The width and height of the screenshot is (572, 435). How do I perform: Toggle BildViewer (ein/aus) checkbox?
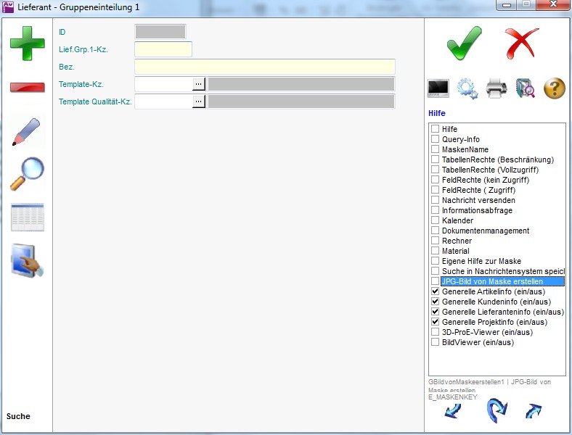[436, 342]
